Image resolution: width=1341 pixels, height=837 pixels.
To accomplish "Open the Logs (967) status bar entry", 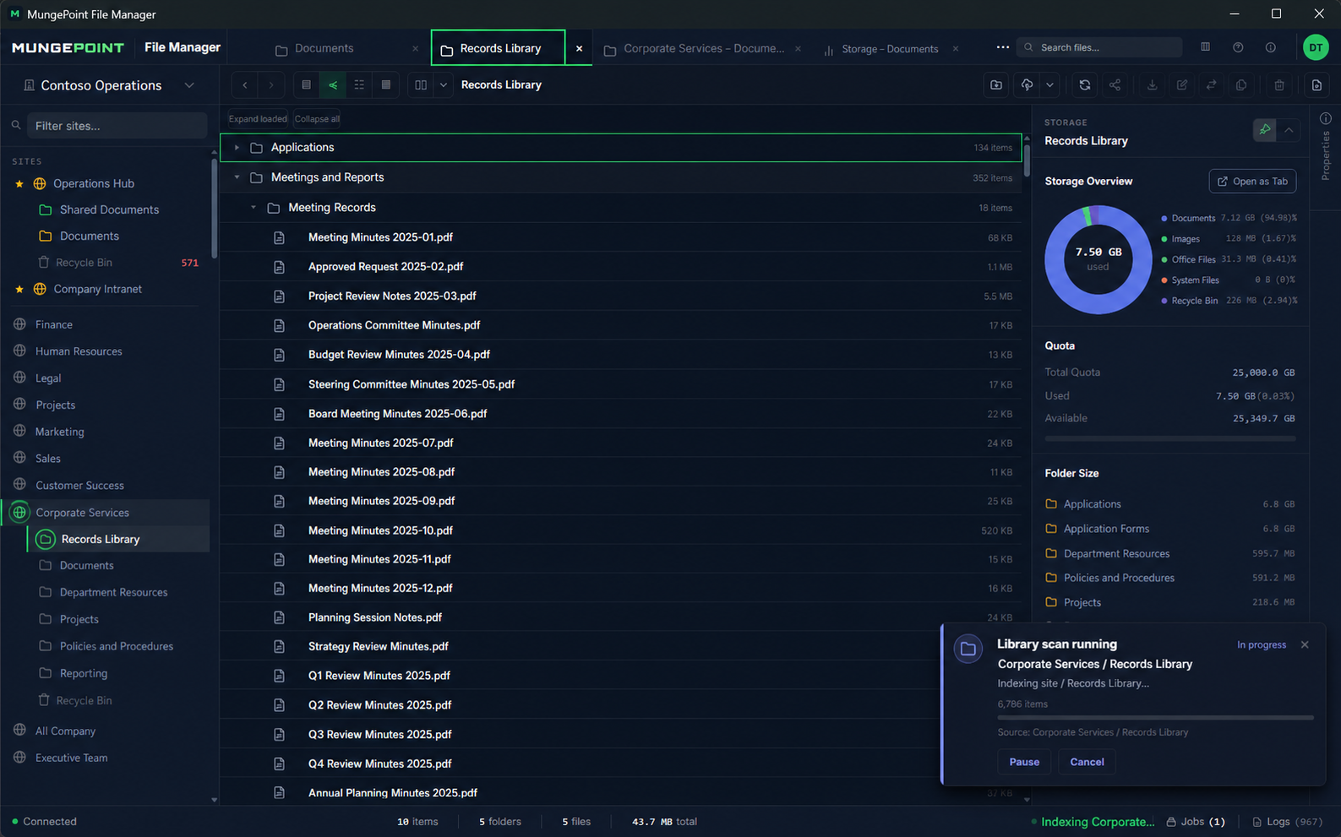I will pyautogui.click(x=1287, y=822).
